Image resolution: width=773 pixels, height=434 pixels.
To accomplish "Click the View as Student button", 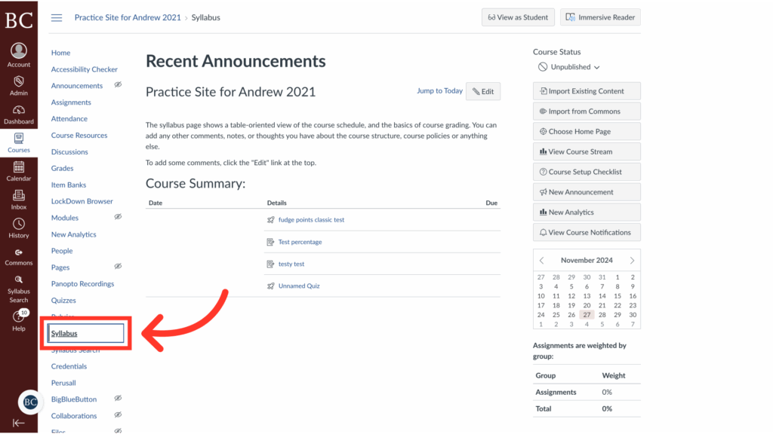I will [x=518, y=17].
